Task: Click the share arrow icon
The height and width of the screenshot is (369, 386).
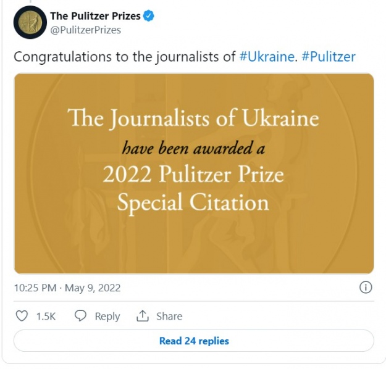Action: 143,316
